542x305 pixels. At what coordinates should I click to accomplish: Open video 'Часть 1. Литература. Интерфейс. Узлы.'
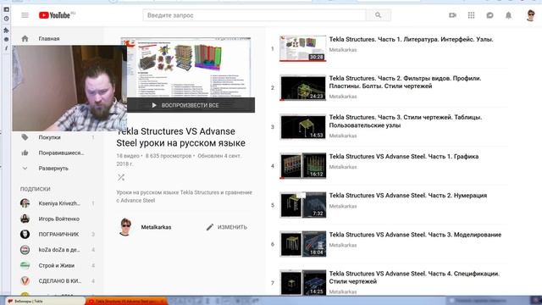411,40
